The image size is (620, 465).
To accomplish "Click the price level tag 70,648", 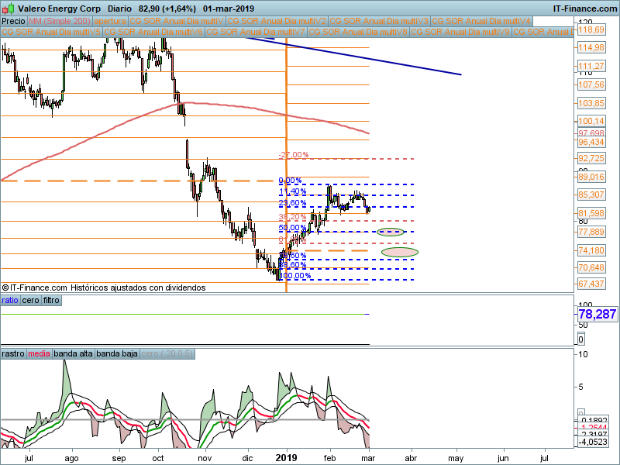I will point(591,268).
